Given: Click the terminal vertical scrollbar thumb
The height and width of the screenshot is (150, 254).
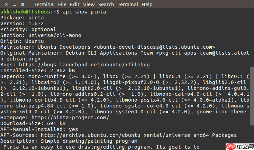Looking at the screenshot, I should (252, 96).
